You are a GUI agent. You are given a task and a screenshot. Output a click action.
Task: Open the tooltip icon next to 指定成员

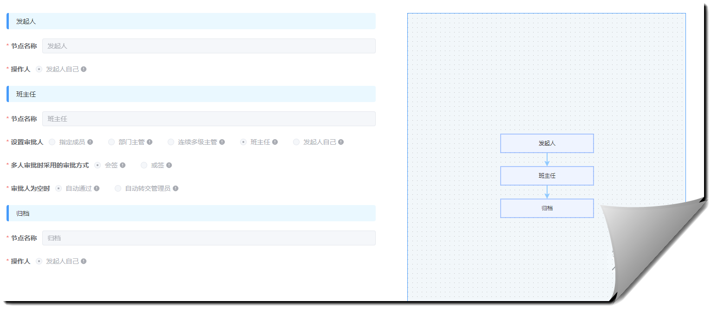pos(91,142)
